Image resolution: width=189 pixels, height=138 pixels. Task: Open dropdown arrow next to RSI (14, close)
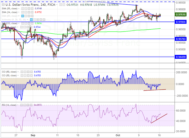click(x=18, y=105)
